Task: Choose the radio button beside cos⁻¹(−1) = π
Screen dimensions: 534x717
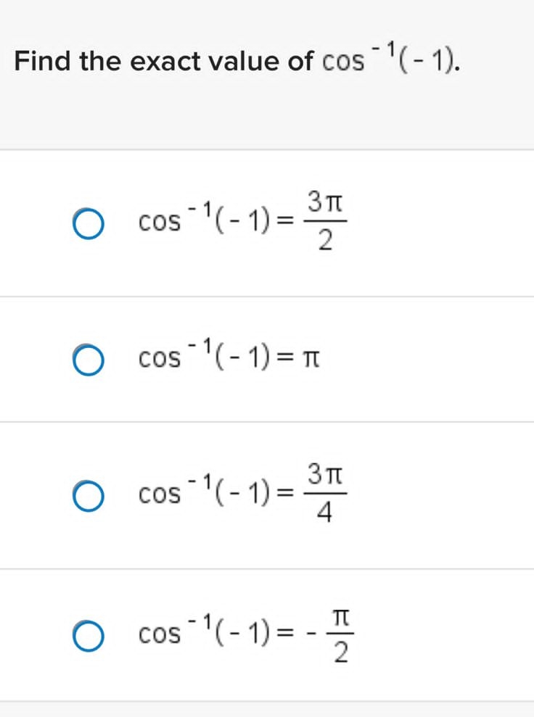Action: pos(88,358)
